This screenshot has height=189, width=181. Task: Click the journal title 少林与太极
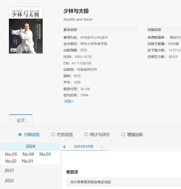[76, 11]
